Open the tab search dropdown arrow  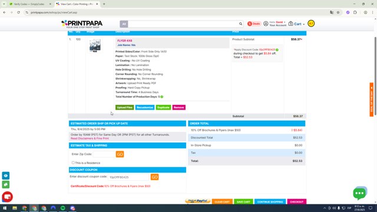pos(4,4)
